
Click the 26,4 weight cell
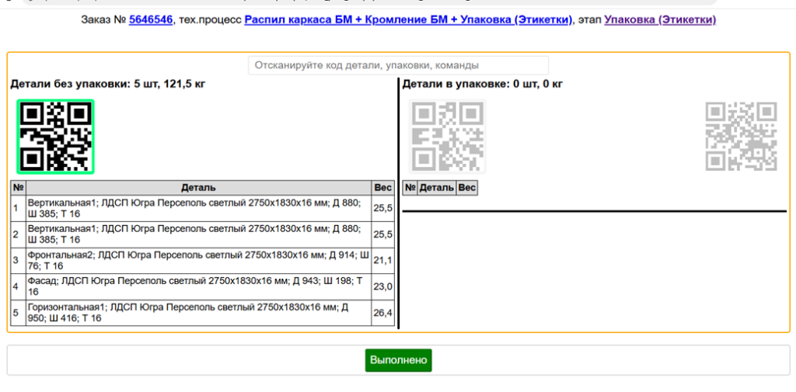(x=383, y=313)
